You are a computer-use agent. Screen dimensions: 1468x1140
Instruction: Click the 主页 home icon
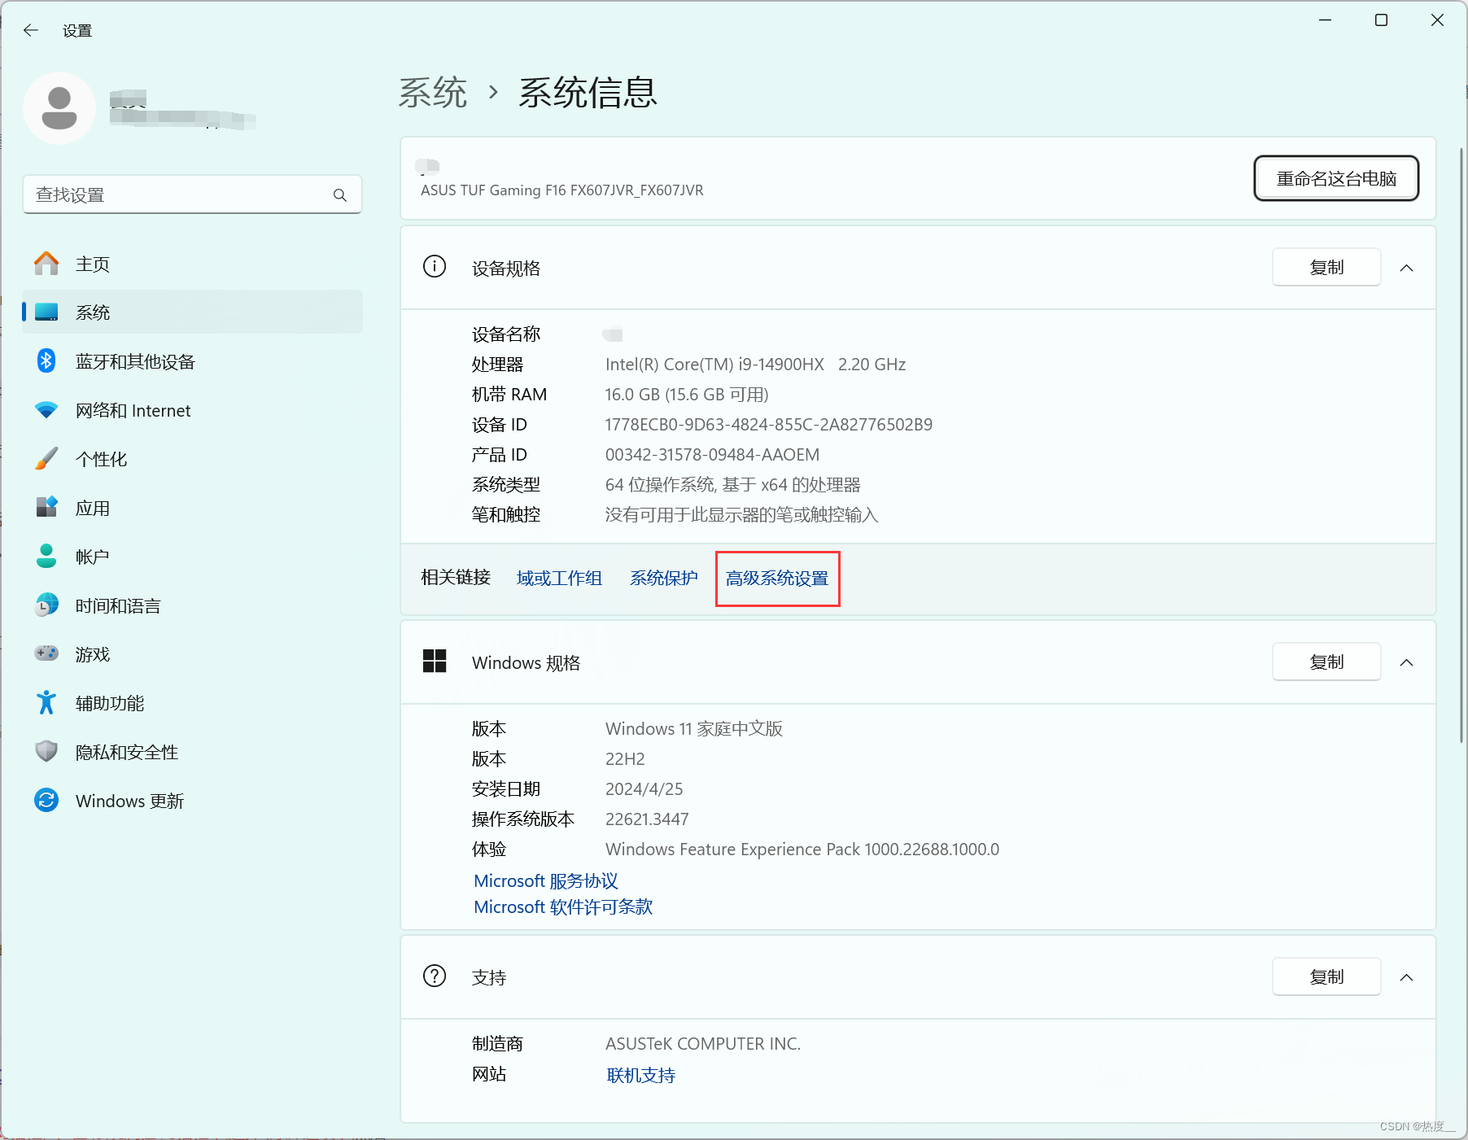(46, 264)
